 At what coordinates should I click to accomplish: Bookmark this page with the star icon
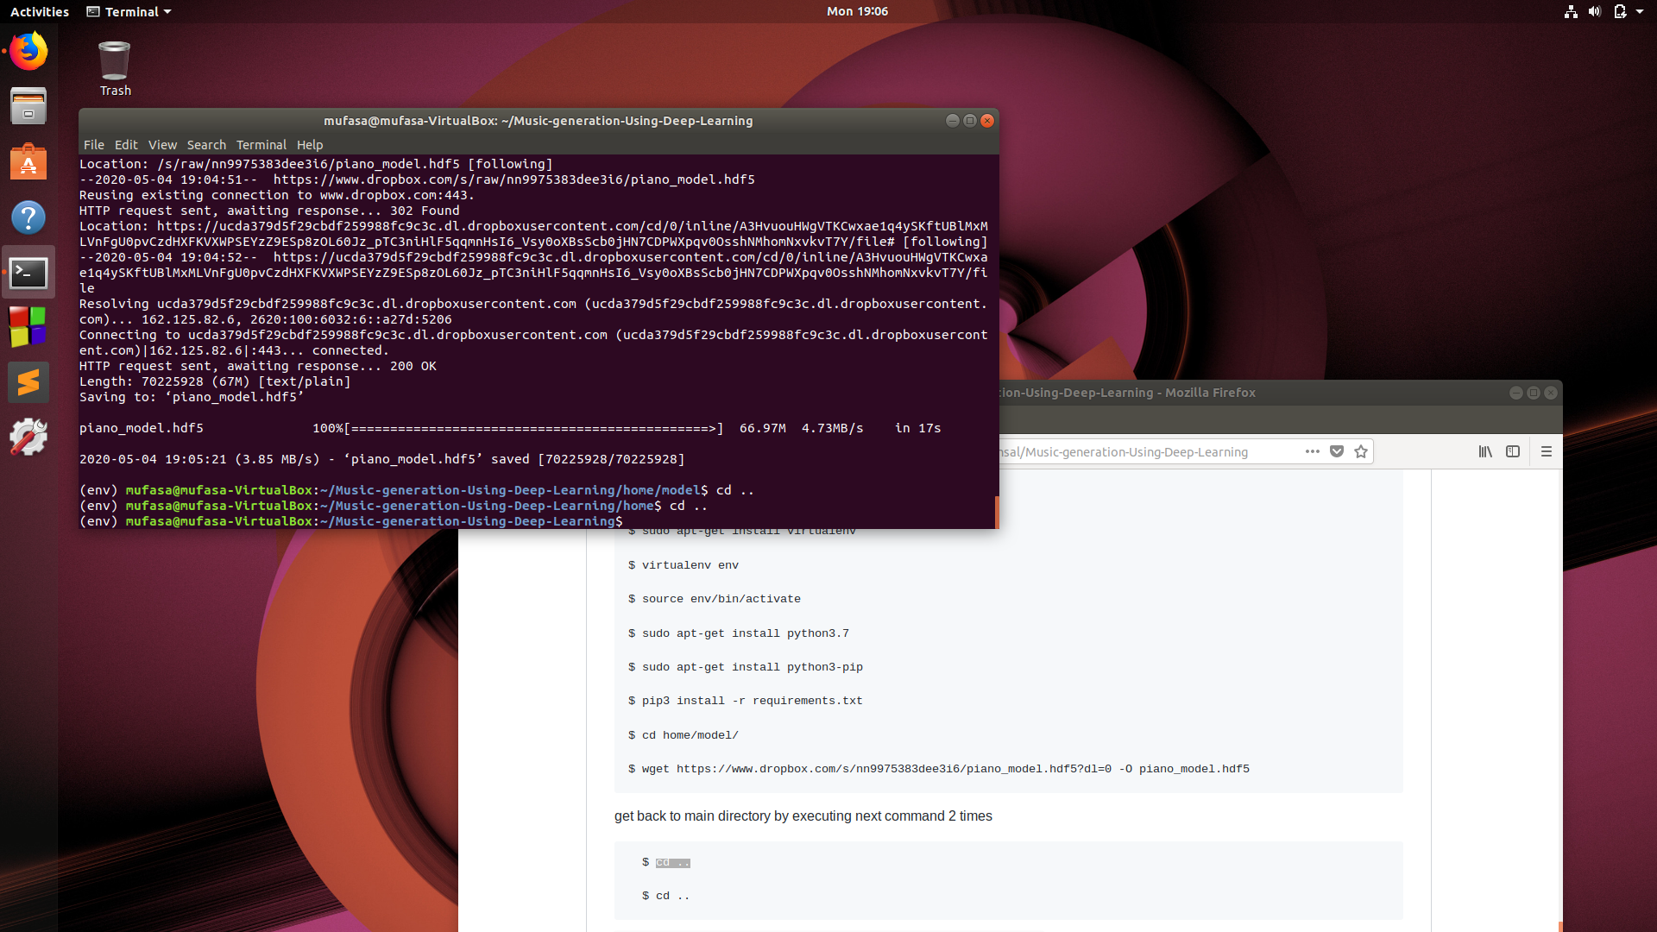[1361, 451]
